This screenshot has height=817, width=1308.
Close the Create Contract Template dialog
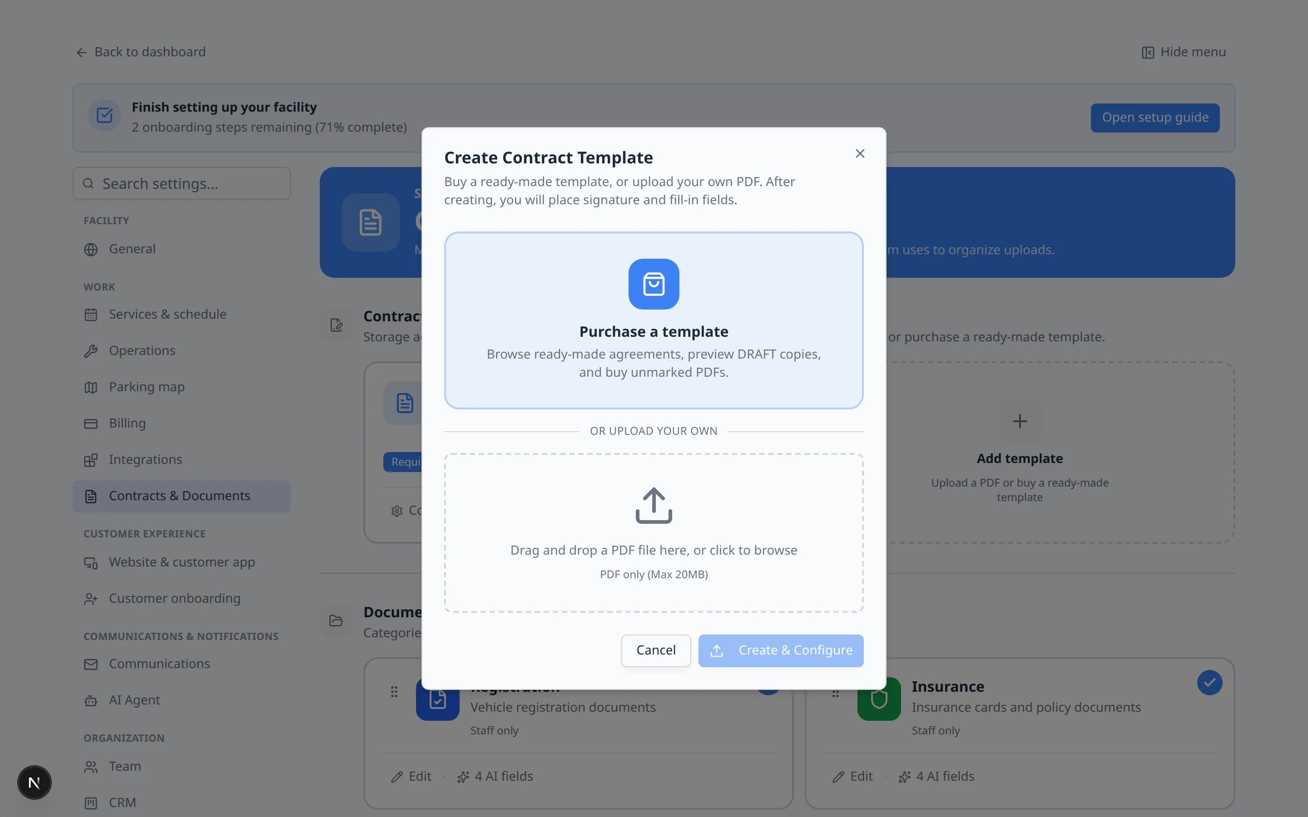(860, 153)
